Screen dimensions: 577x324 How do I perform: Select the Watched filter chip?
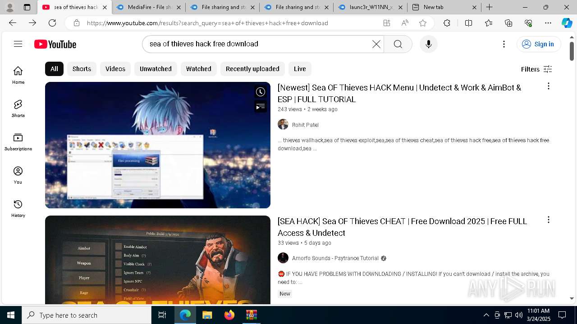(x=199, y=69)
